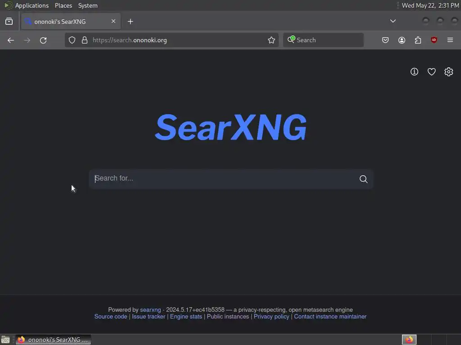This screenshot has height=345, width=461.
Task: Open the System menu
Action: pos(88,5)
